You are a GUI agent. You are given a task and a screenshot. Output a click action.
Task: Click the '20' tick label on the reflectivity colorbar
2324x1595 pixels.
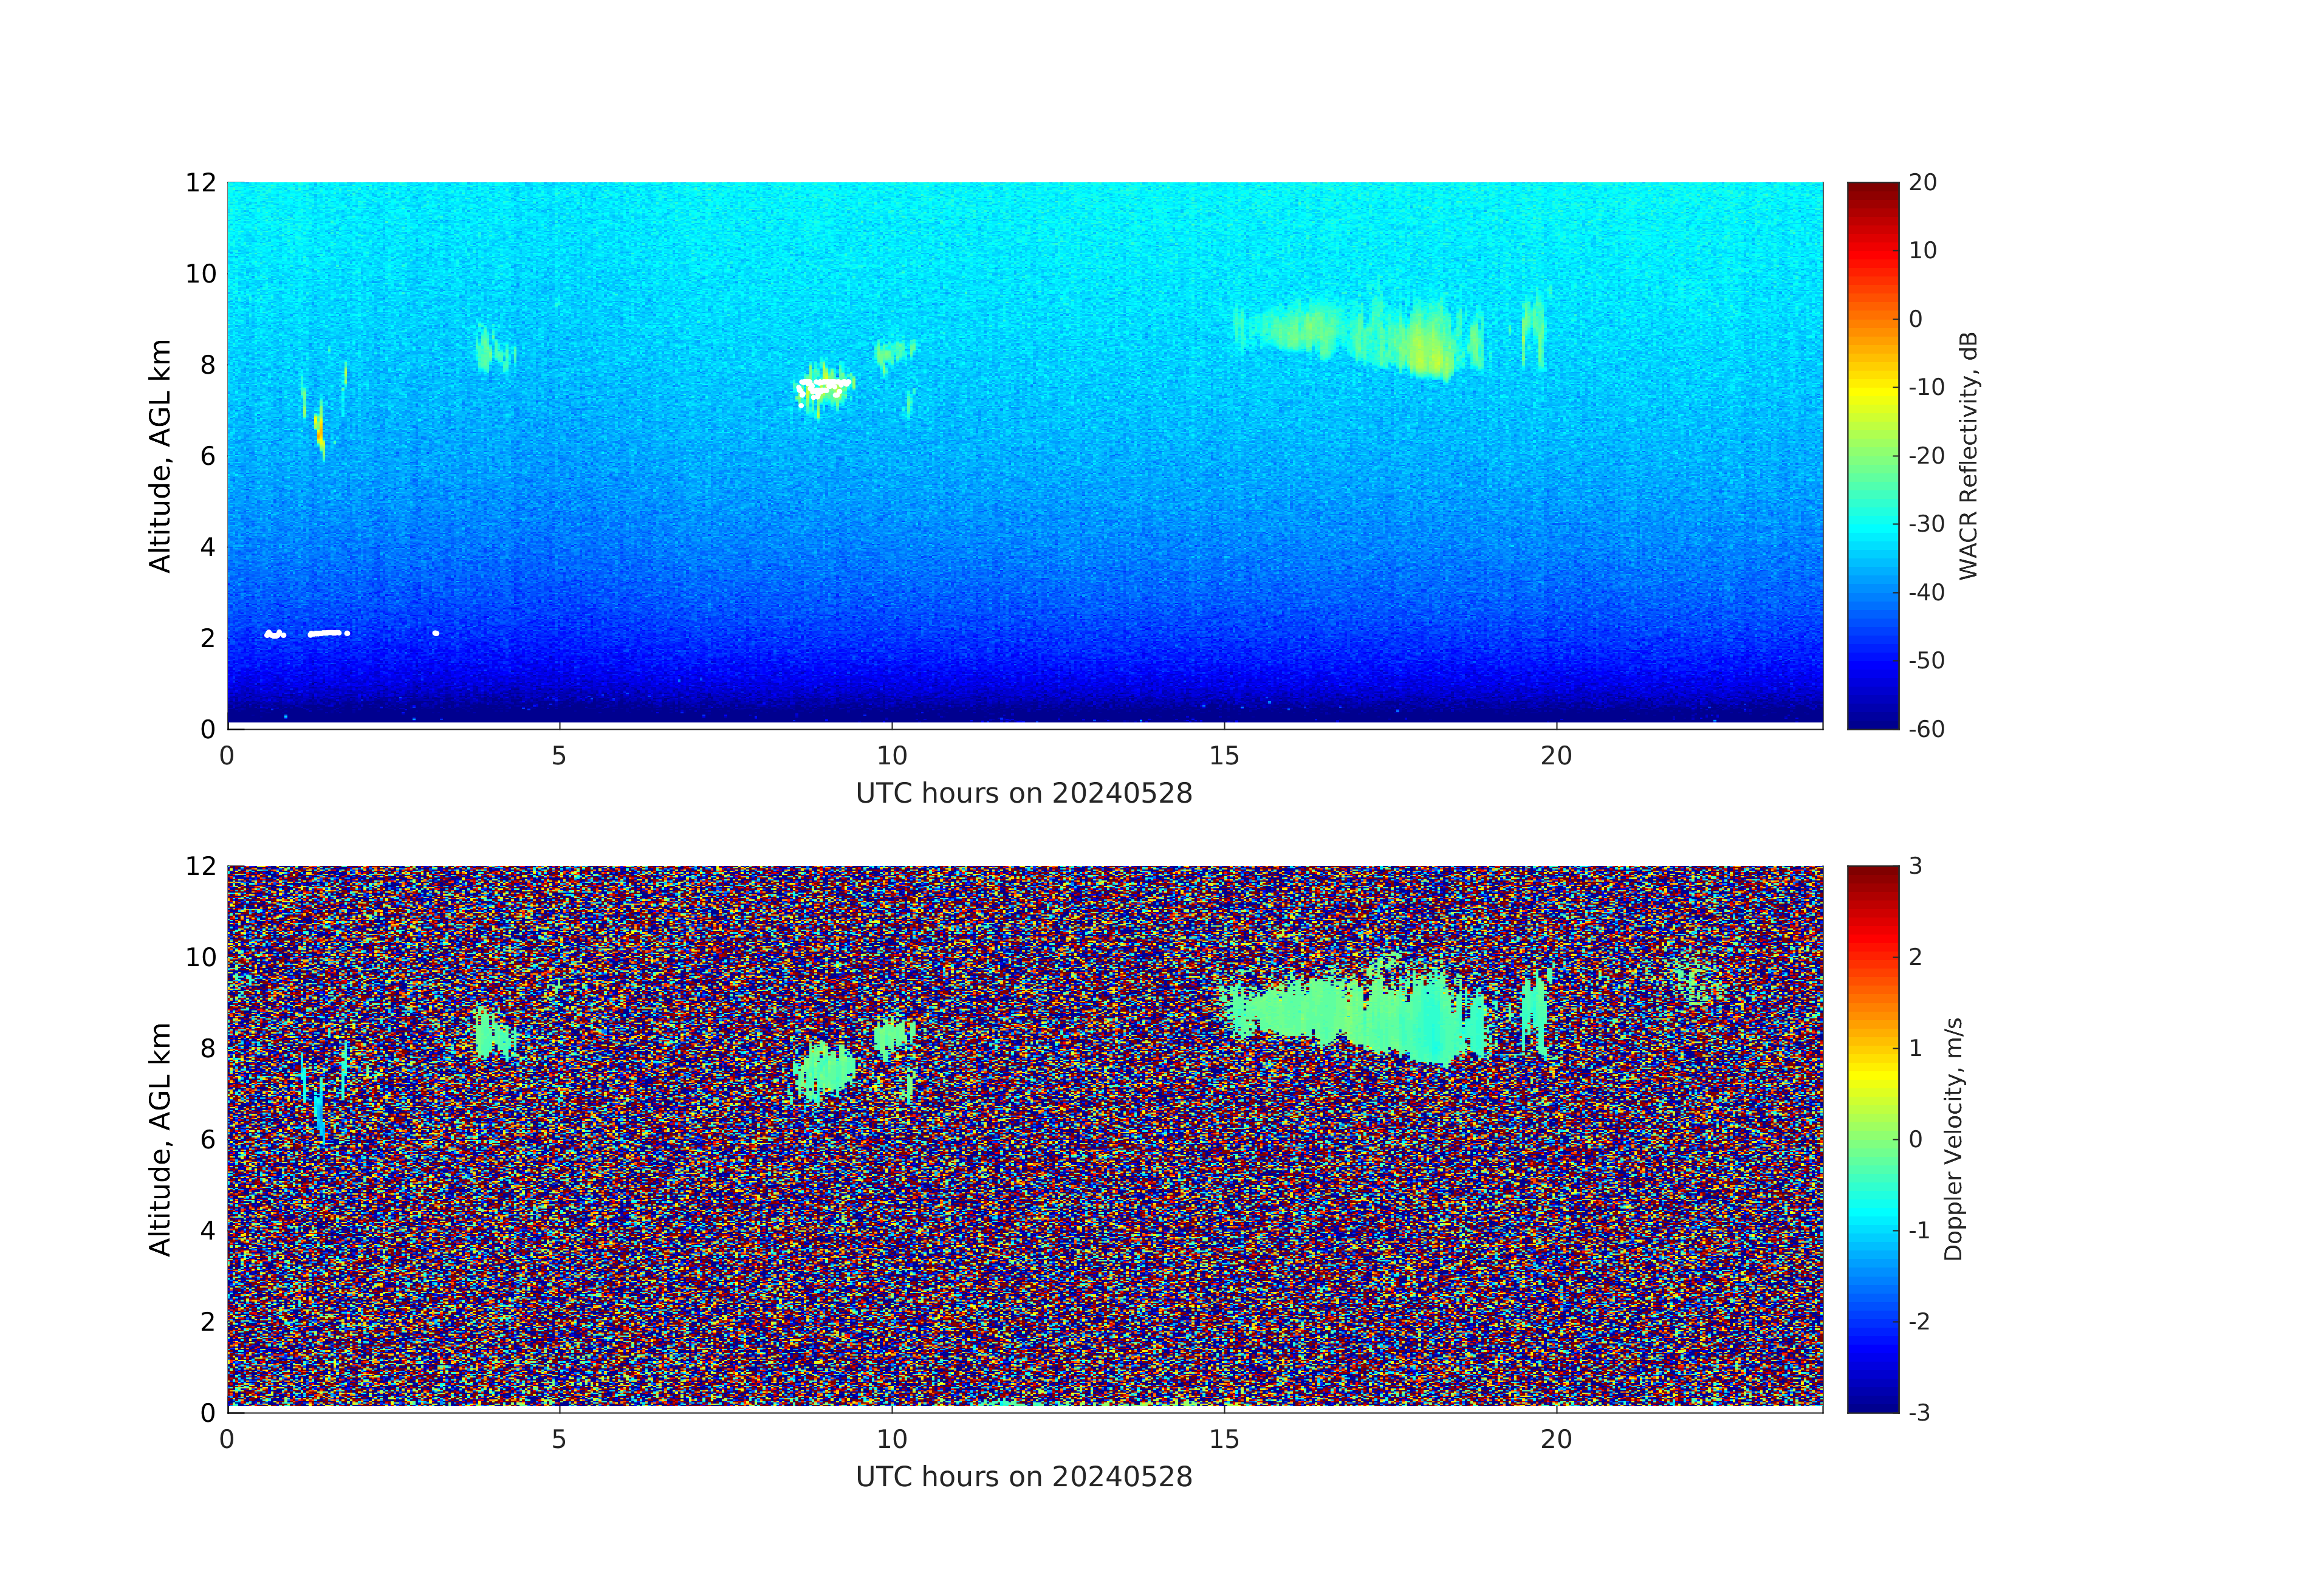click(x=1922, y=183)
